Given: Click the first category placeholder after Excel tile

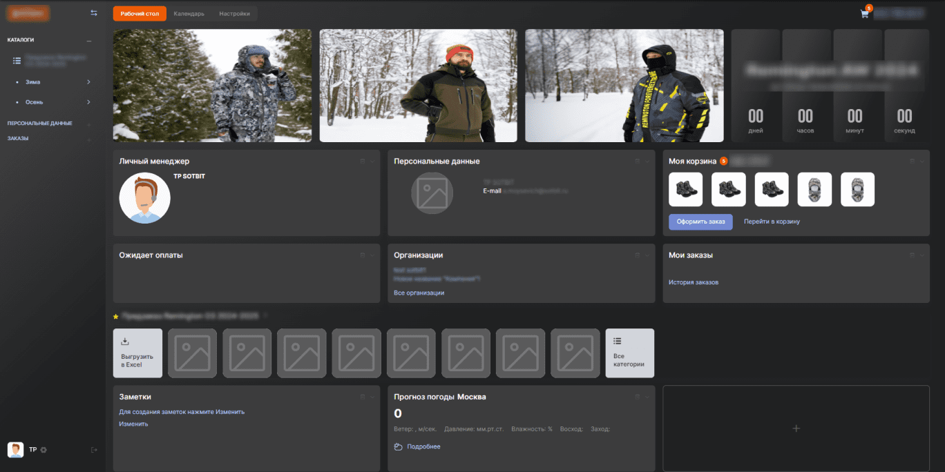Looking at the screenshot, I should (192, 353).
